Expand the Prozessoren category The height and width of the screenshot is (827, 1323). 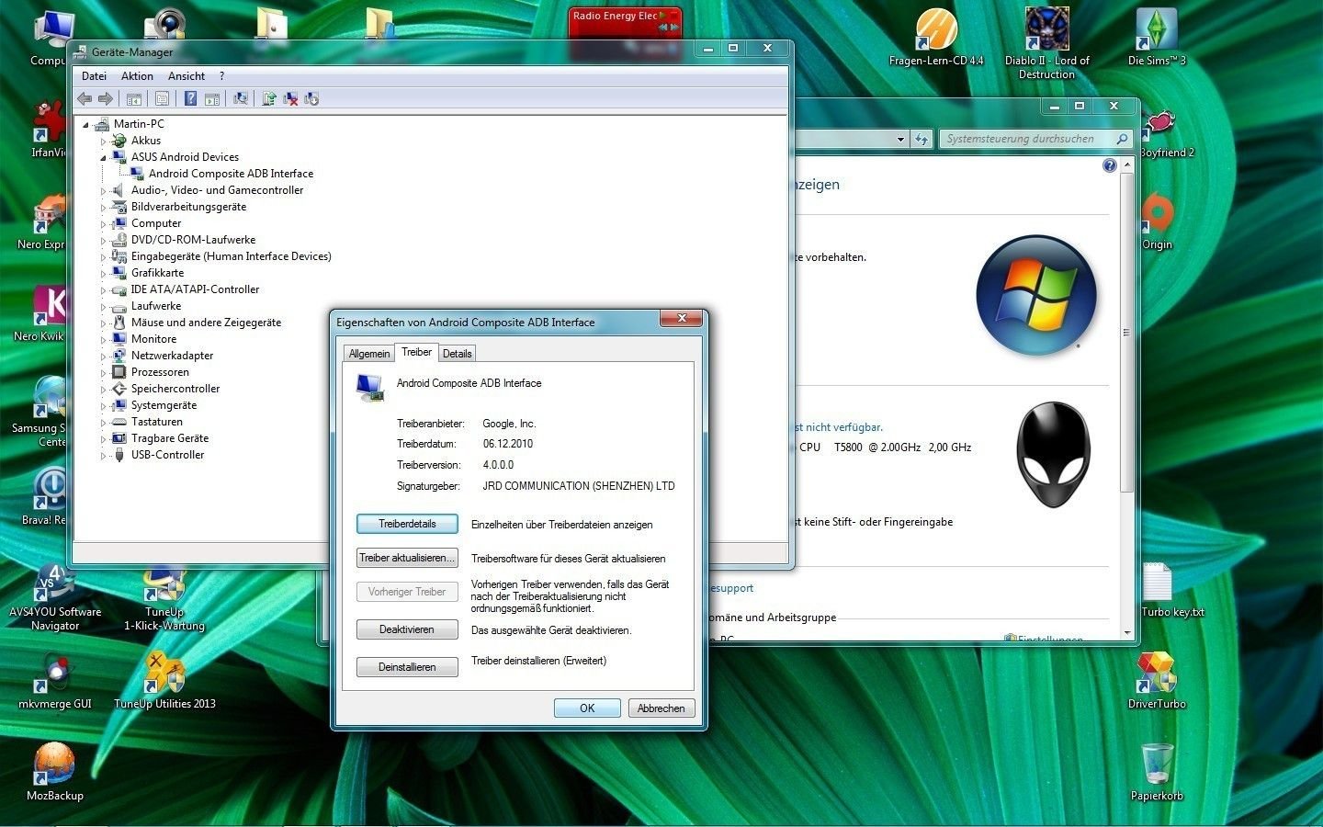pos(104,373)
